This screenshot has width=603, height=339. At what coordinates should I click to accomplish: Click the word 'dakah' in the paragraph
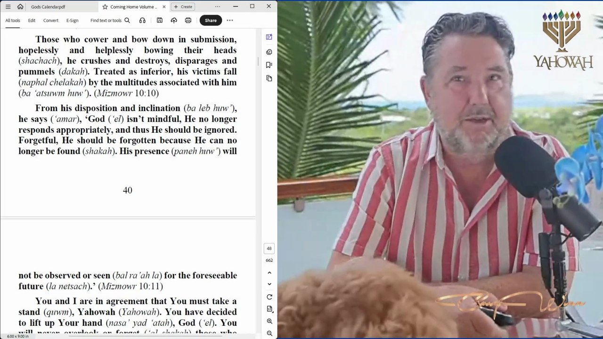click(73, 72)
